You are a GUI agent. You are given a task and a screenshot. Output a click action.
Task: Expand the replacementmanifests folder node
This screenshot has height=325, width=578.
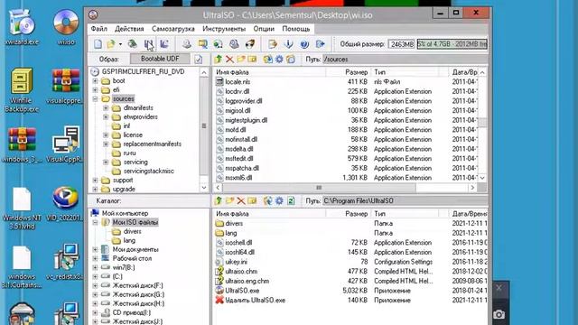106,144
